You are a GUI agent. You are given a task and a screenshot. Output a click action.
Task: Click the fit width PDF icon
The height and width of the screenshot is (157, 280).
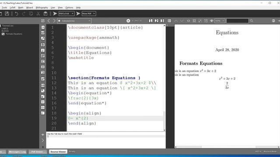click(x=189, y=21)
